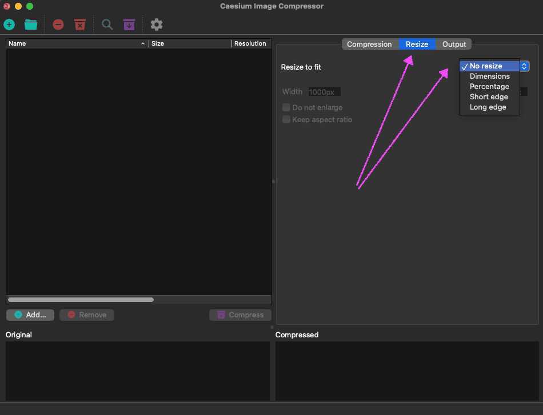The width and height of the screenshot is (543, 415).
Task: Select Long edge in the dropdown list
Action: 488,107
